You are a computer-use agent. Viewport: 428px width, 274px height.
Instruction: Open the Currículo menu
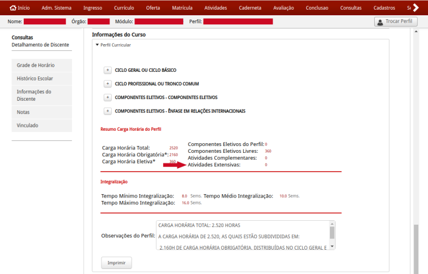(124, 8)
